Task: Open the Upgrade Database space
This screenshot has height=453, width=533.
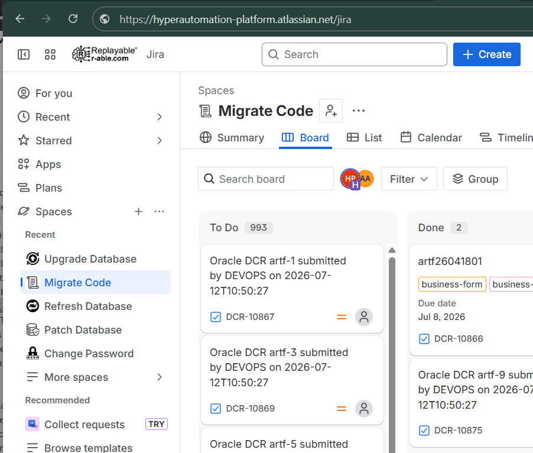Action: [96, 259]
